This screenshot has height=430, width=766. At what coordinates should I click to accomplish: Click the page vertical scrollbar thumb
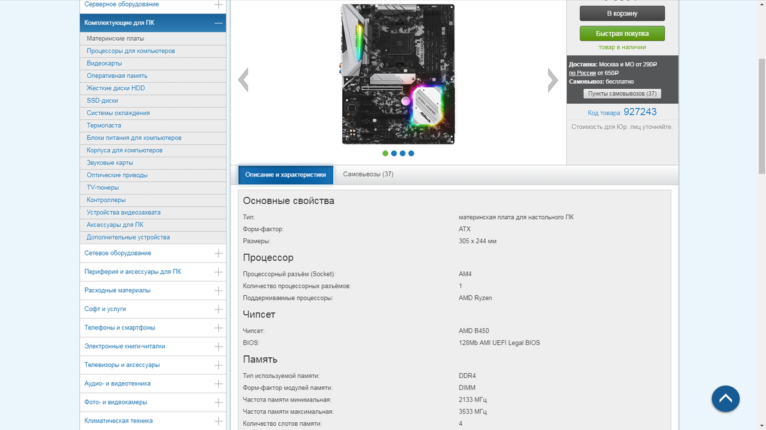coord(762,115)
